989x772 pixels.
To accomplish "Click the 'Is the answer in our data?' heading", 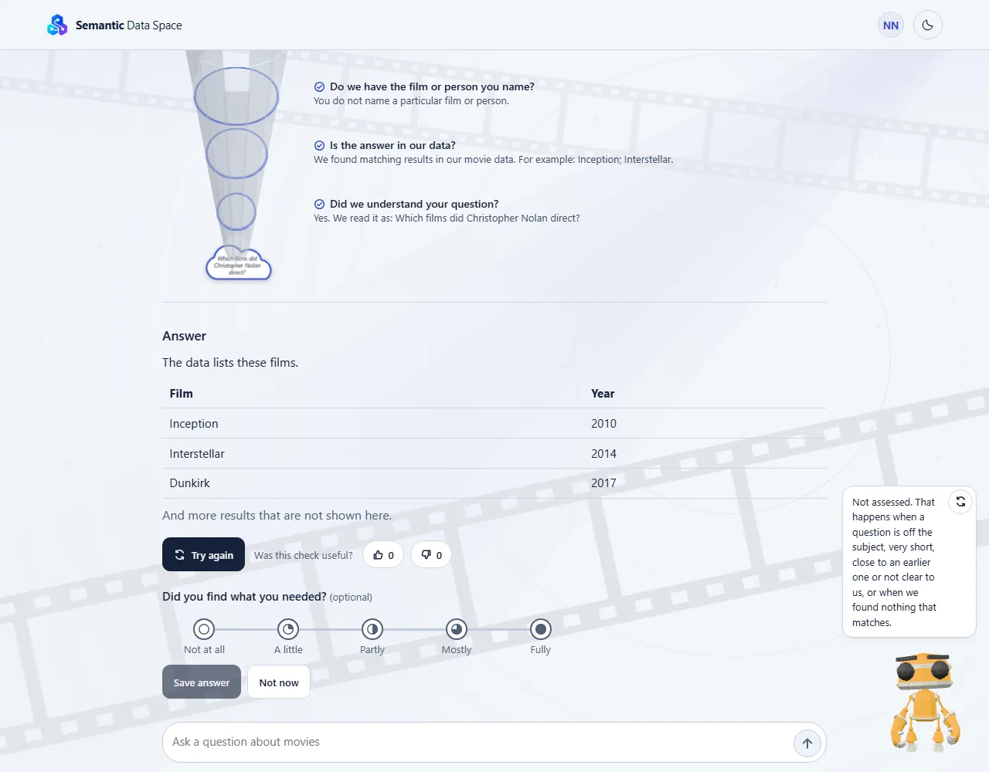I will [x=393, y=145].
